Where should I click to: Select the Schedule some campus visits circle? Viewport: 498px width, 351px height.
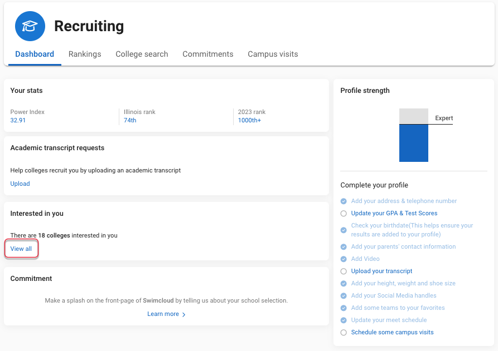[344, 333]
